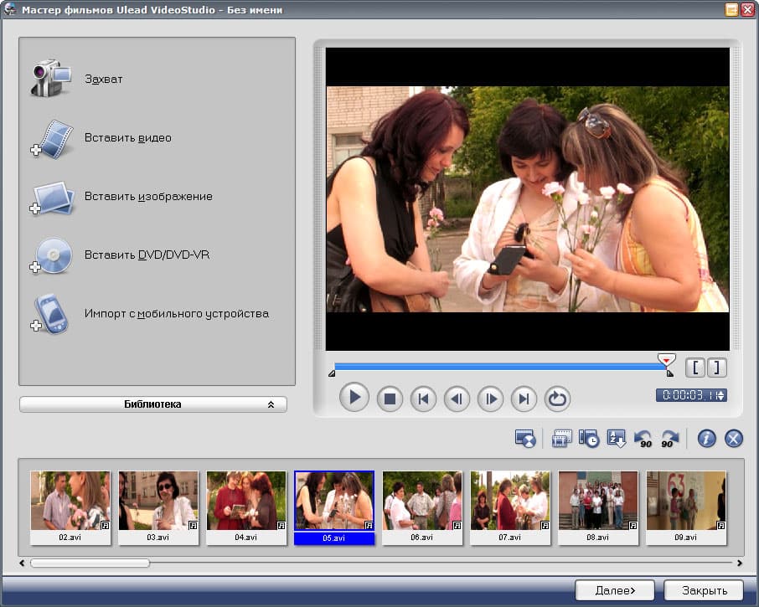Viewport: 759px width, 607px height.
Task: Rotate clip 90 degrees counterclockwise
Action: pyautogui.click(x=643, y=439)
